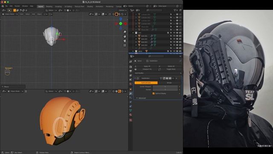The image size is (273, 154).
Task: Open the top viewport Add menu
Action: pos(33,14)
